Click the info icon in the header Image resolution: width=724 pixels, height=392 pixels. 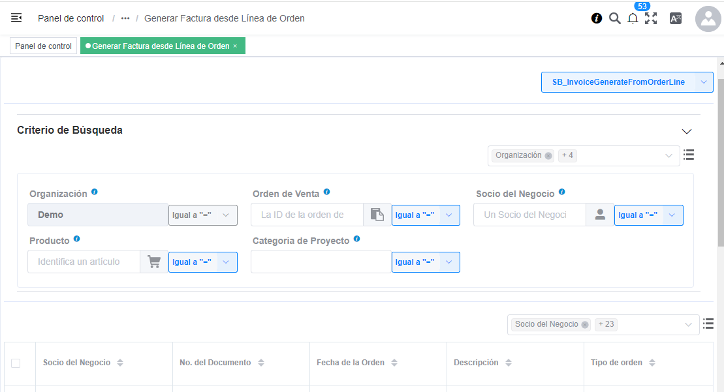pyautogui.click(x=596, y=18)
